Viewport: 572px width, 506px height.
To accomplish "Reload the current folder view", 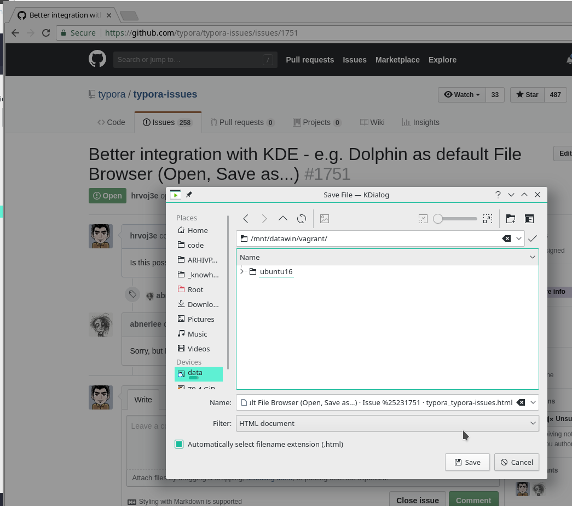I will 302,218.
